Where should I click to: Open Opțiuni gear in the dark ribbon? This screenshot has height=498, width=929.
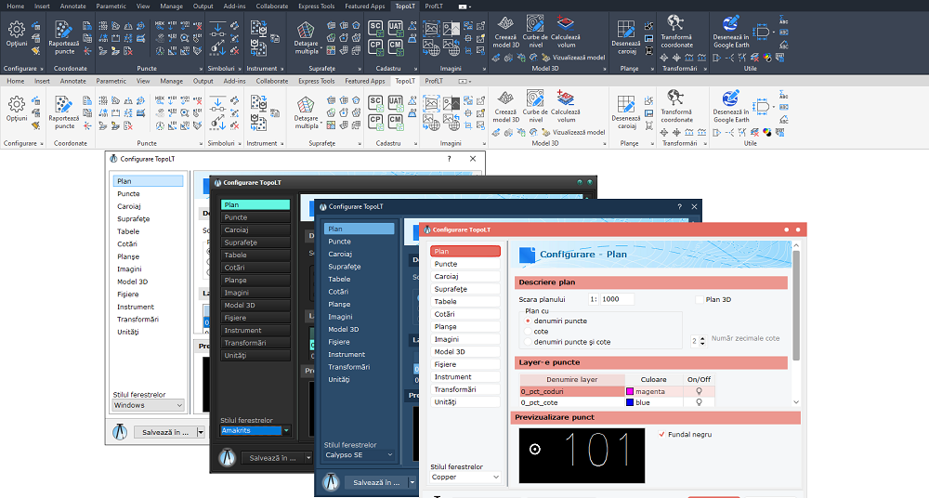tap(17, 34)
